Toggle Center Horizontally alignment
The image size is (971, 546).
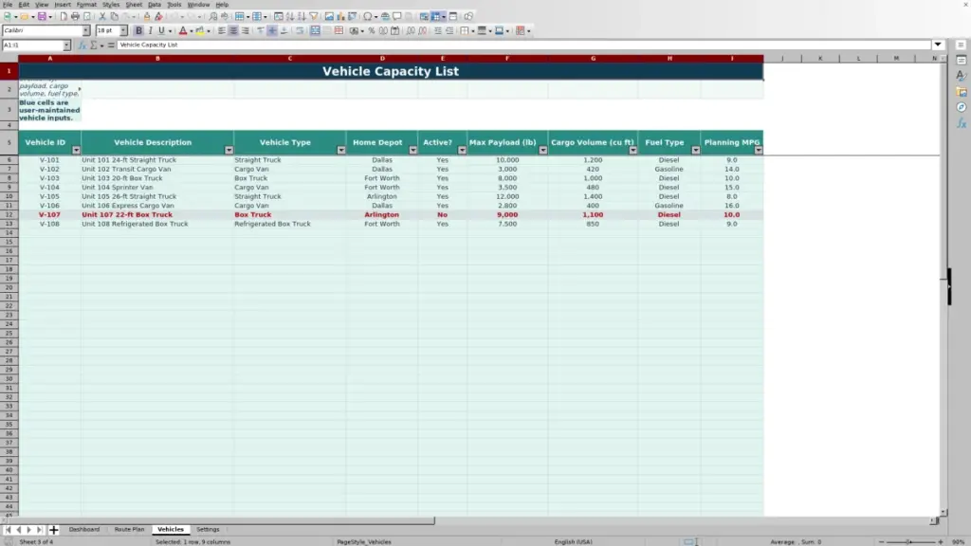(x=233, y=30)
